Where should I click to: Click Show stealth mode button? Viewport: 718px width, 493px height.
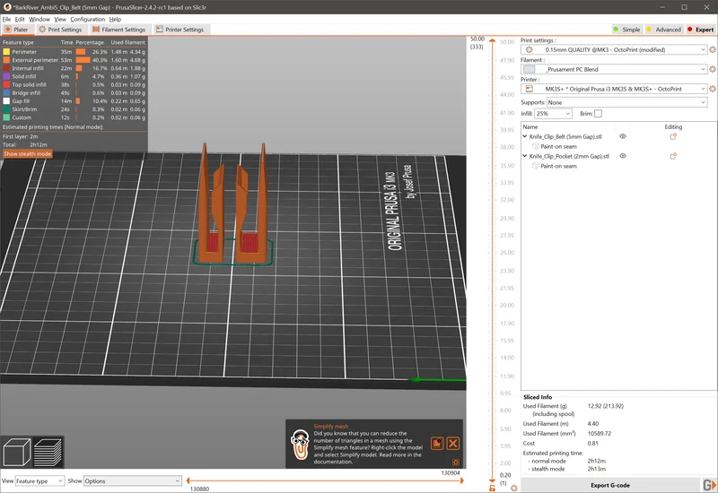(x=28, y=153)
